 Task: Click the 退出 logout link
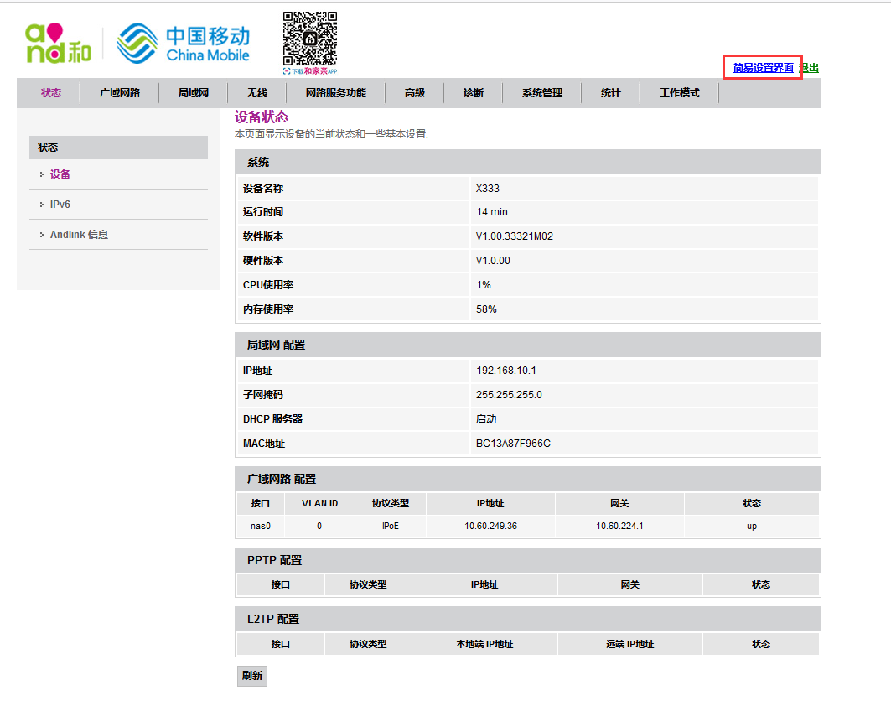810,68
